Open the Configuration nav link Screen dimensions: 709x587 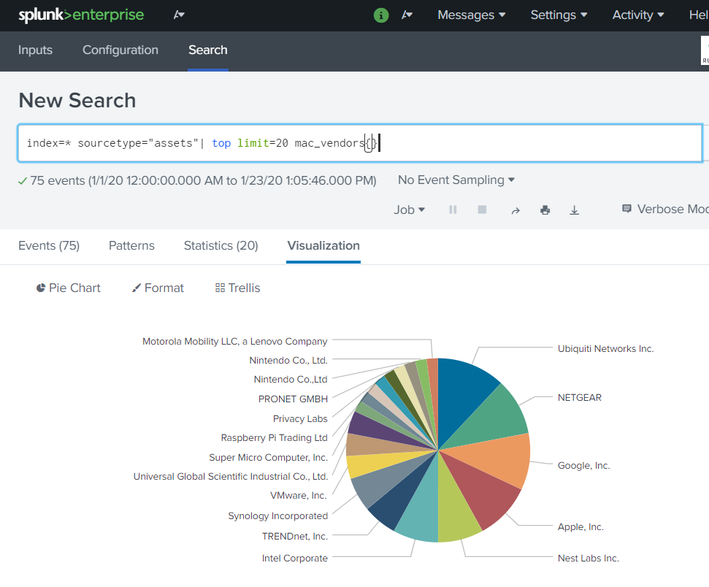(x=120, y=50)
